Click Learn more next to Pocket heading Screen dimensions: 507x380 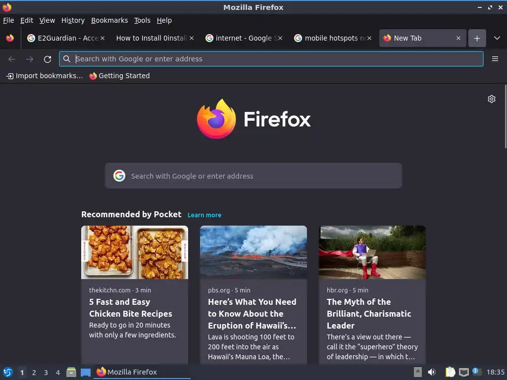pos(204,215)
